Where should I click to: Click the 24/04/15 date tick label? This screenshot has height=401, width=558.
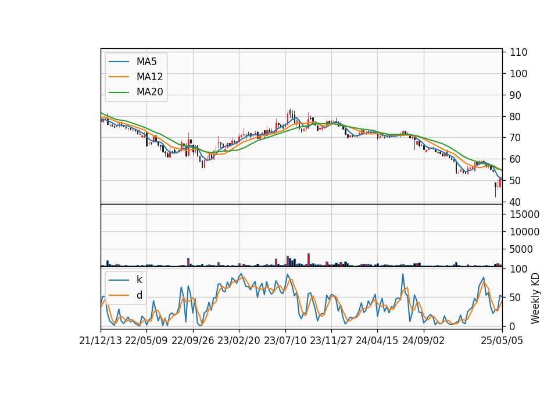377,341
